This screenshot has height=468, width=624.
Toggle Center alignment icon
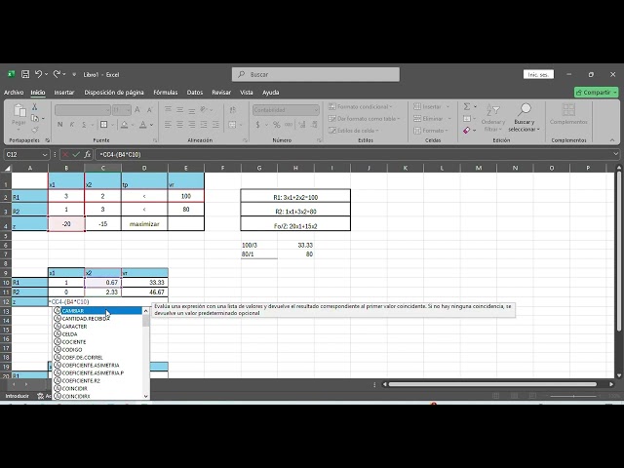click(179, 125)
